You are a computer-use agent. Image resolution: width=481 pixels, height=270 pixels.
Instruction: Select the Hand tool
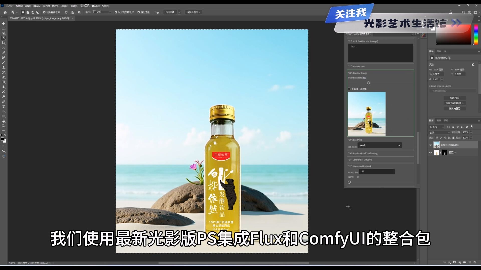coord(4,121)
